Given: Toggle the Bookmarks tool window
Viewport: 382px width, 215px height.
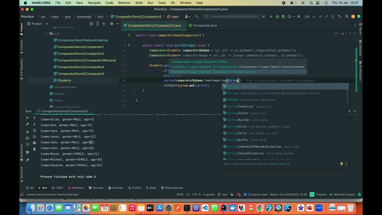Looking at the screenshot, I should (21, 153).
